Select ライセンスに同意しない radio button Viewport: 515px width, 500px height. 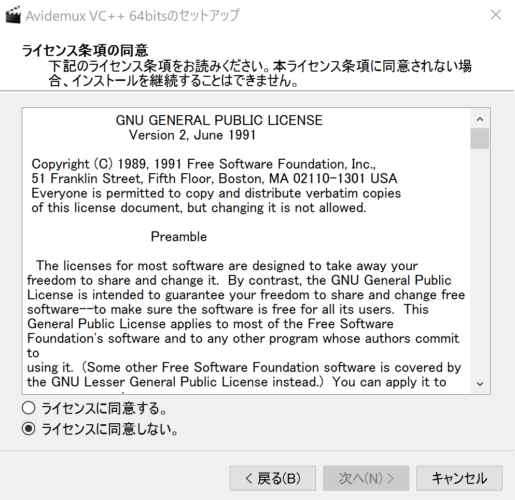tap(29, 429)
